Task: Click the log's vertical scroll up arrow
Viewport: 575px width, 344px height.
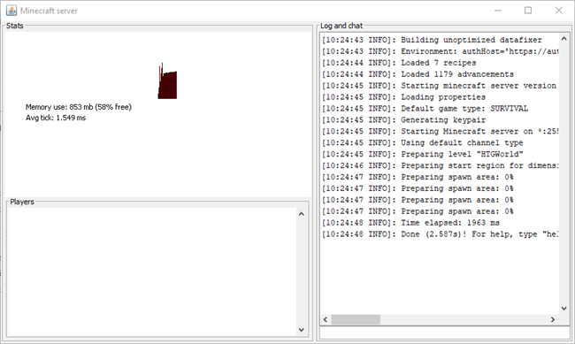Action: [x=564, y=39]
